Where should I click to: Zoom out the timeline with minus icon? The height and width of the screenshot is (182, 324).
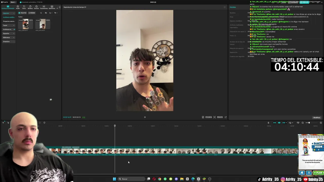point(302,123)
